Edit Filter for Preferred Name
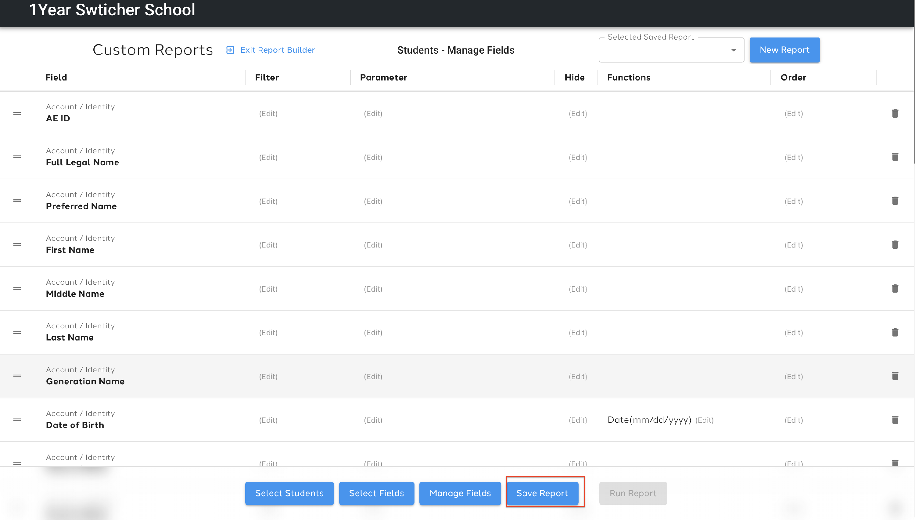 click(268, 201)
